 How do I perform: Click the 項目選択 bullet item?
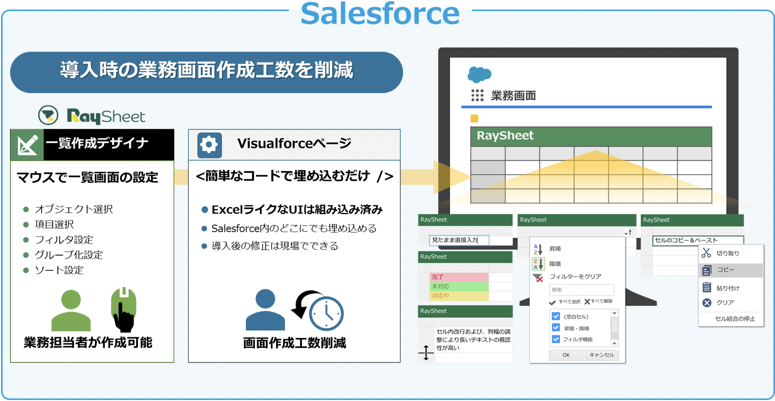(x=54, y=225)
